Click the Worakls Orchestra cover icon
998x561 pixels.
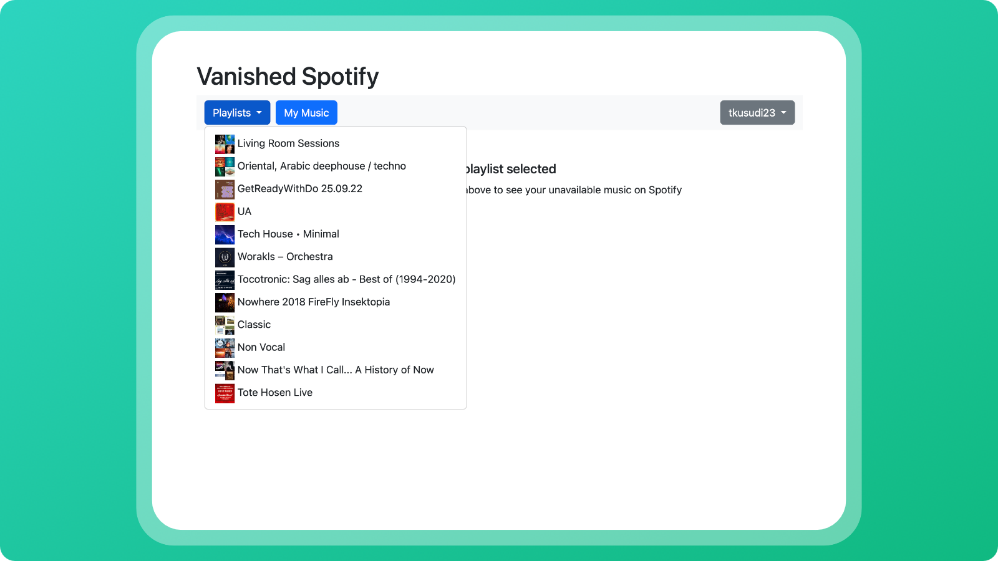coord(225,257)
